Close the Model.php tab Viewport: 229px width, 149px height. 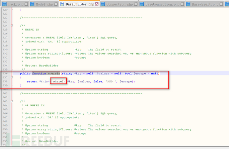coord(56,4)
